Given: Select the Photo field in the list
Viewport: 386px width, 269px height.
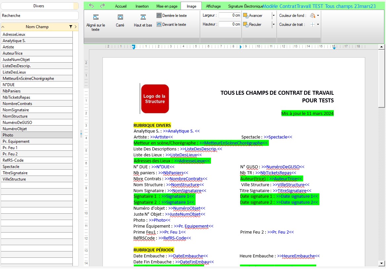Looking at the screenshot, I should point(36,135).
